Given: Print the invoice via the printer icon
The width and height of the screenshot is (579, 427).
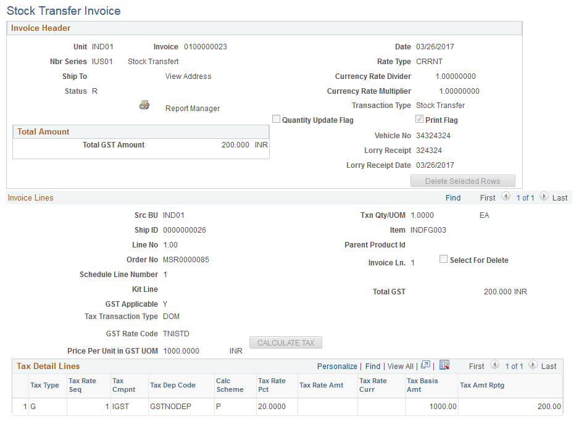Looking at the screenshot, I should 144,105.
